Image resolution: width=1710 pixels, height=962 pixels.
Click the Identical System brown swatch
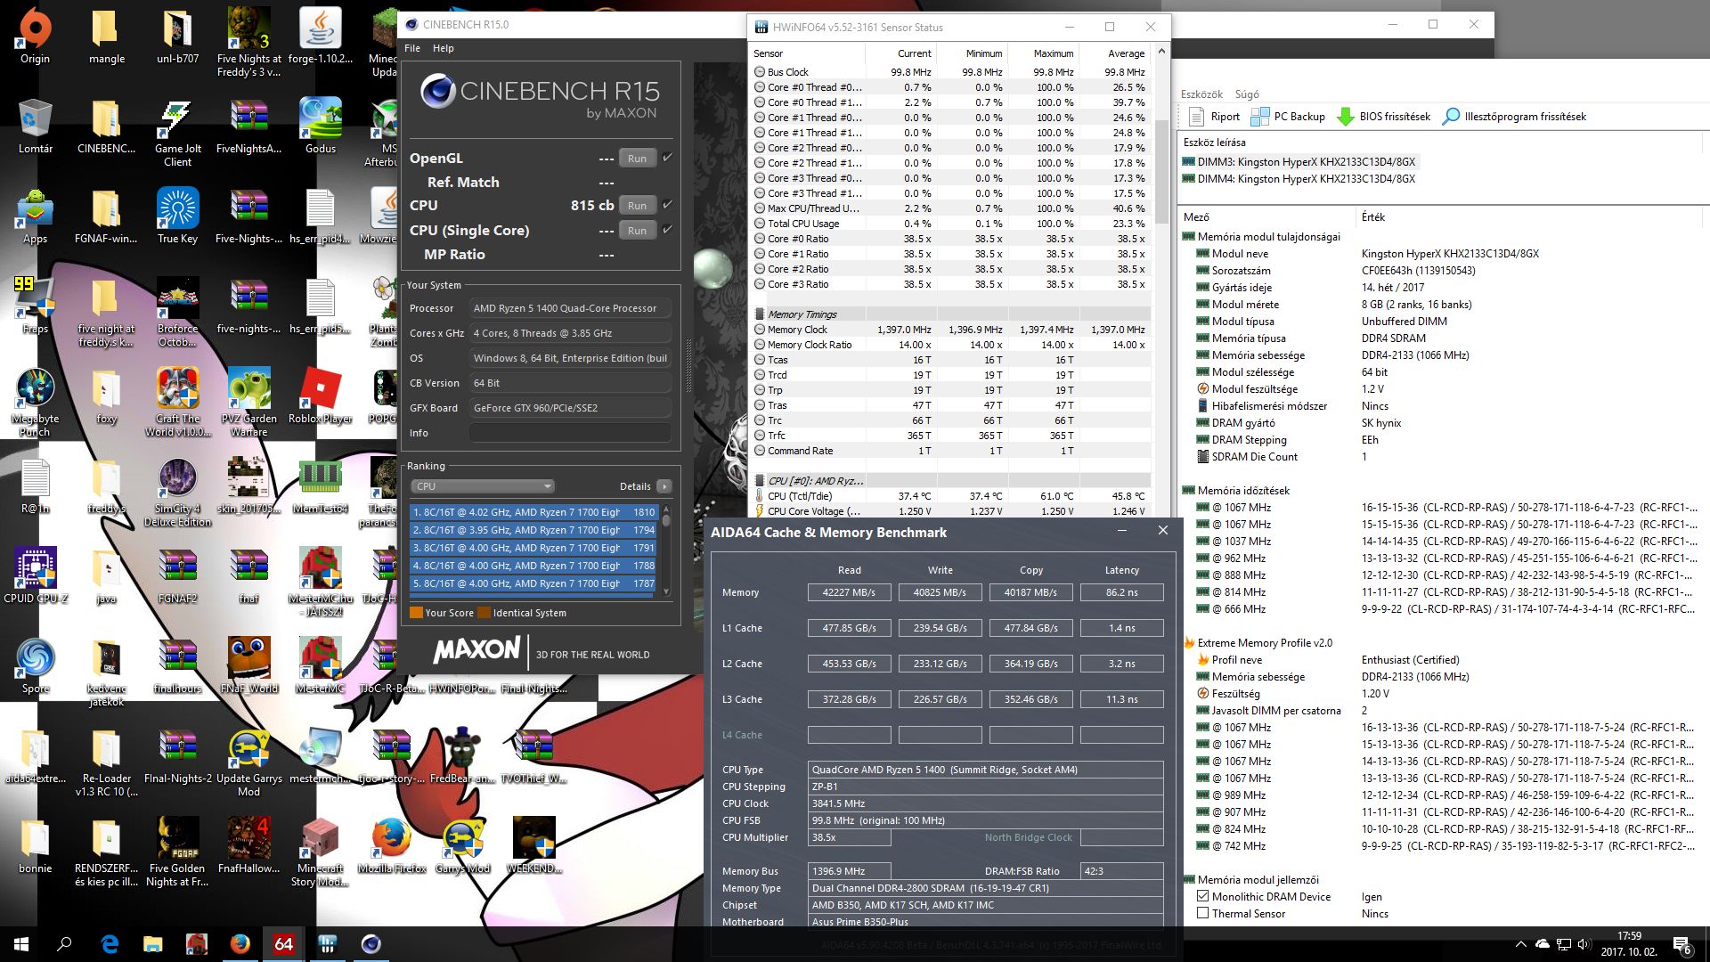pyautogui.click(x=484, y=613)
